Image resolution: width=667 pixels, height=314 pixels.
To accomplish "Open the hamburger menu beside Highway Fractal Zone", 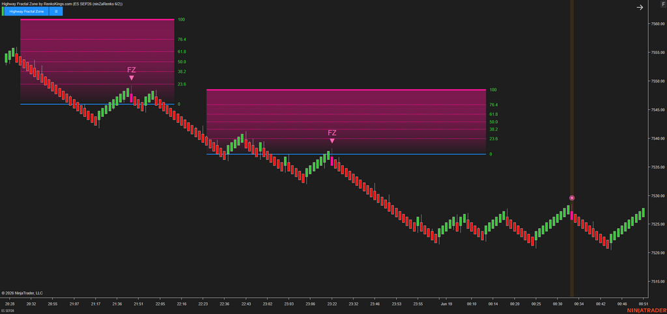I will pos(56,12).
